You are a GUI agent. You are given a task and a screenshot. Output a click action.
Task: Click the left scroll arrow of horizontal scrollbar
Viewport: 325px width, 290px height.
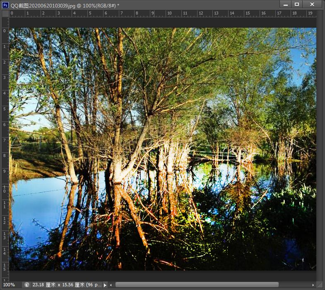[111, 285]
